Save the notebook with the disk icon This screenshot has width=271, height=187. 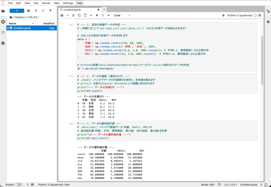[x=62, y=15]
